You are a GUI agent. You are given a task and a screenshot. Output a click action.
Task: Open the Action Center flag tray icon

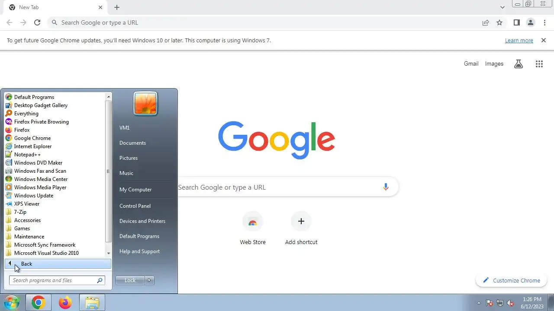(490, 303)
